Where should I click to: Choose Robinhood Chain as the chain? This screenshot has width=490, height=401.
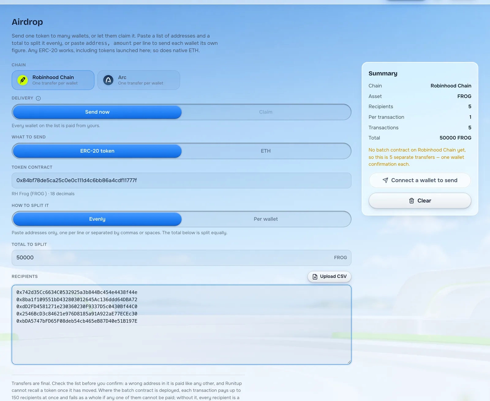tap(53, 80)
